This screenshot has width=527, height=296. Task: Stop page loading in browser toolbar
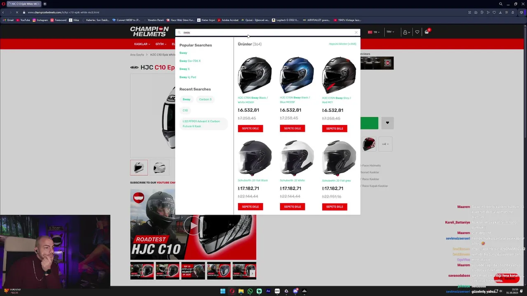(17, 12)
